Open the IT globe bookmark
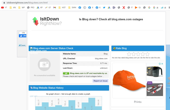170x110 pixels. pyautogui.click(x=130, y=8)
